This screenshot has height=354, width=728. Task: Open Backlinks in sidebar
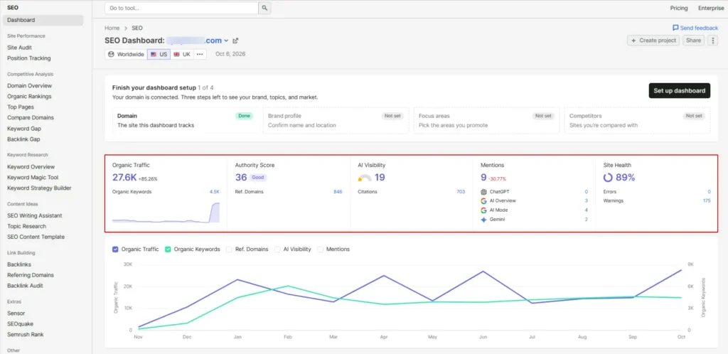pos(19,264)
